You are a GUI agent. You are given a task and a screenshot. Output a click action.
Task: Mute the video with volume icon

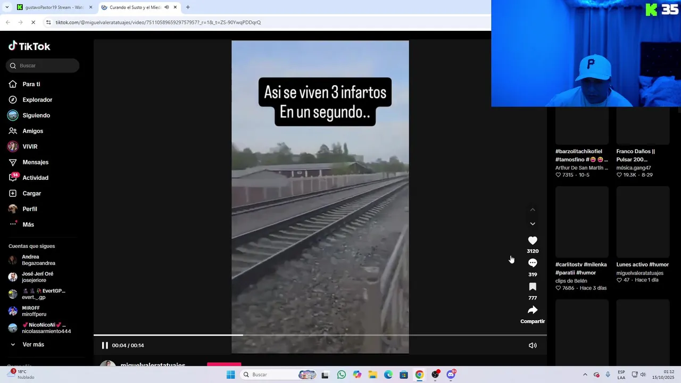point(533,345)
